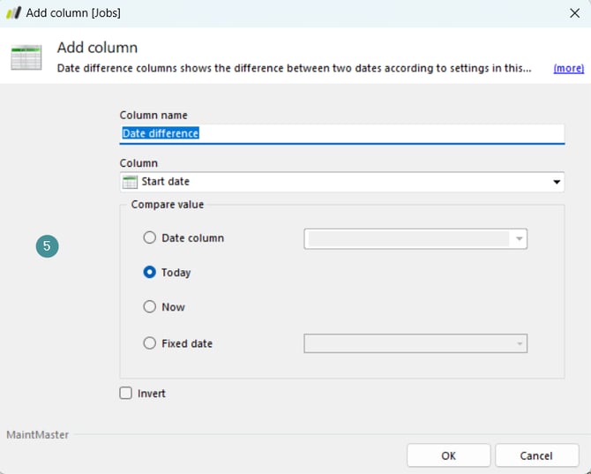The width and height of the screenshot is (591, 474).
Task: Choose the Today compare value option
Action: 150,273
